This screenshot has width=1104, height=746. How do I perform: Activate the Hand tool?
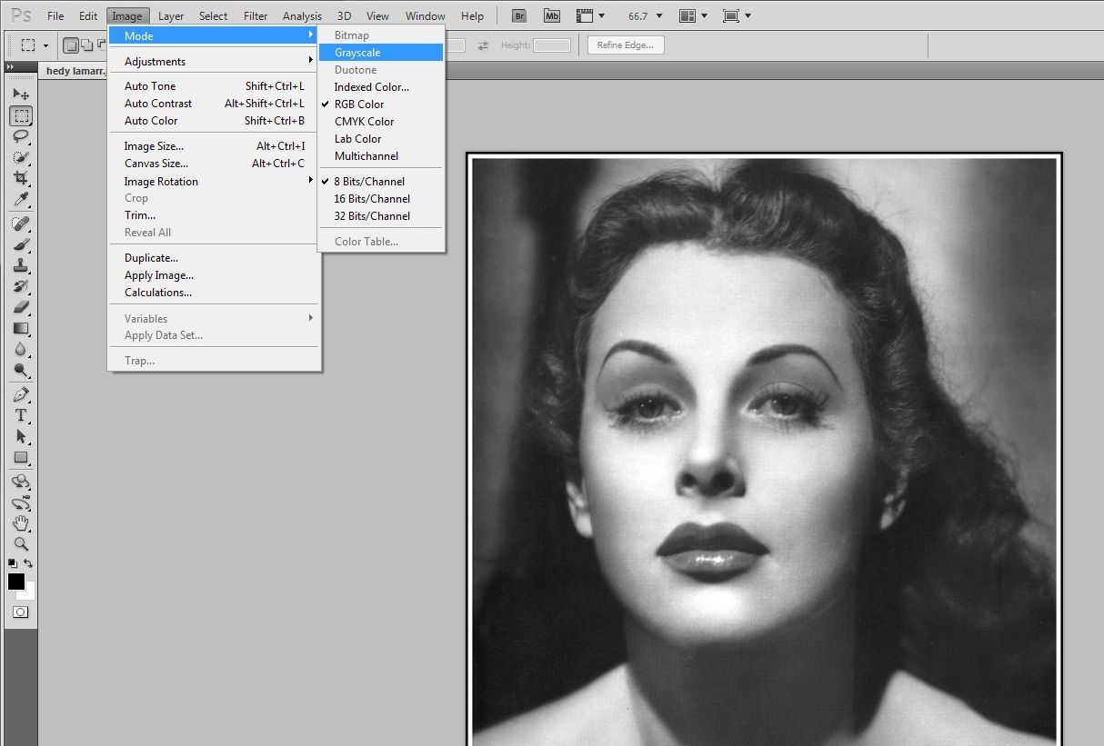[x=20, y=522]
